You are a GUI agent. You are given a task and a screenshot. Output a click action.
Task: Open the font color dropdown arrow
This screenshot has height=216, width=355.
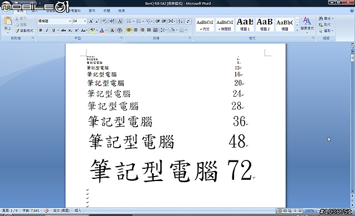click(106, 30)
